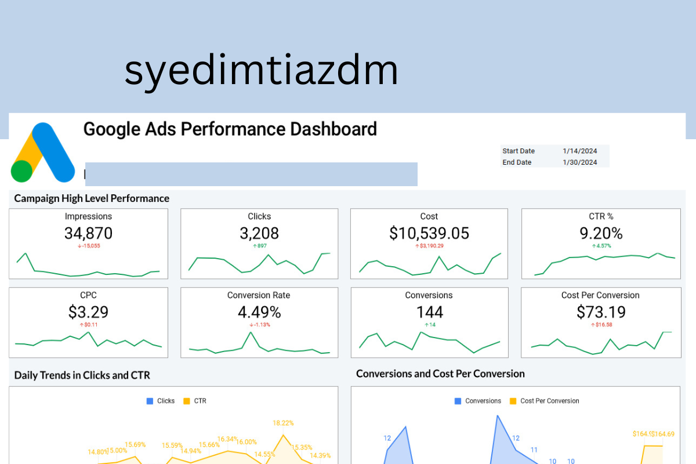Click the CTR % sparkline chart
The image size is (696, 464).
tap(604, 264)
